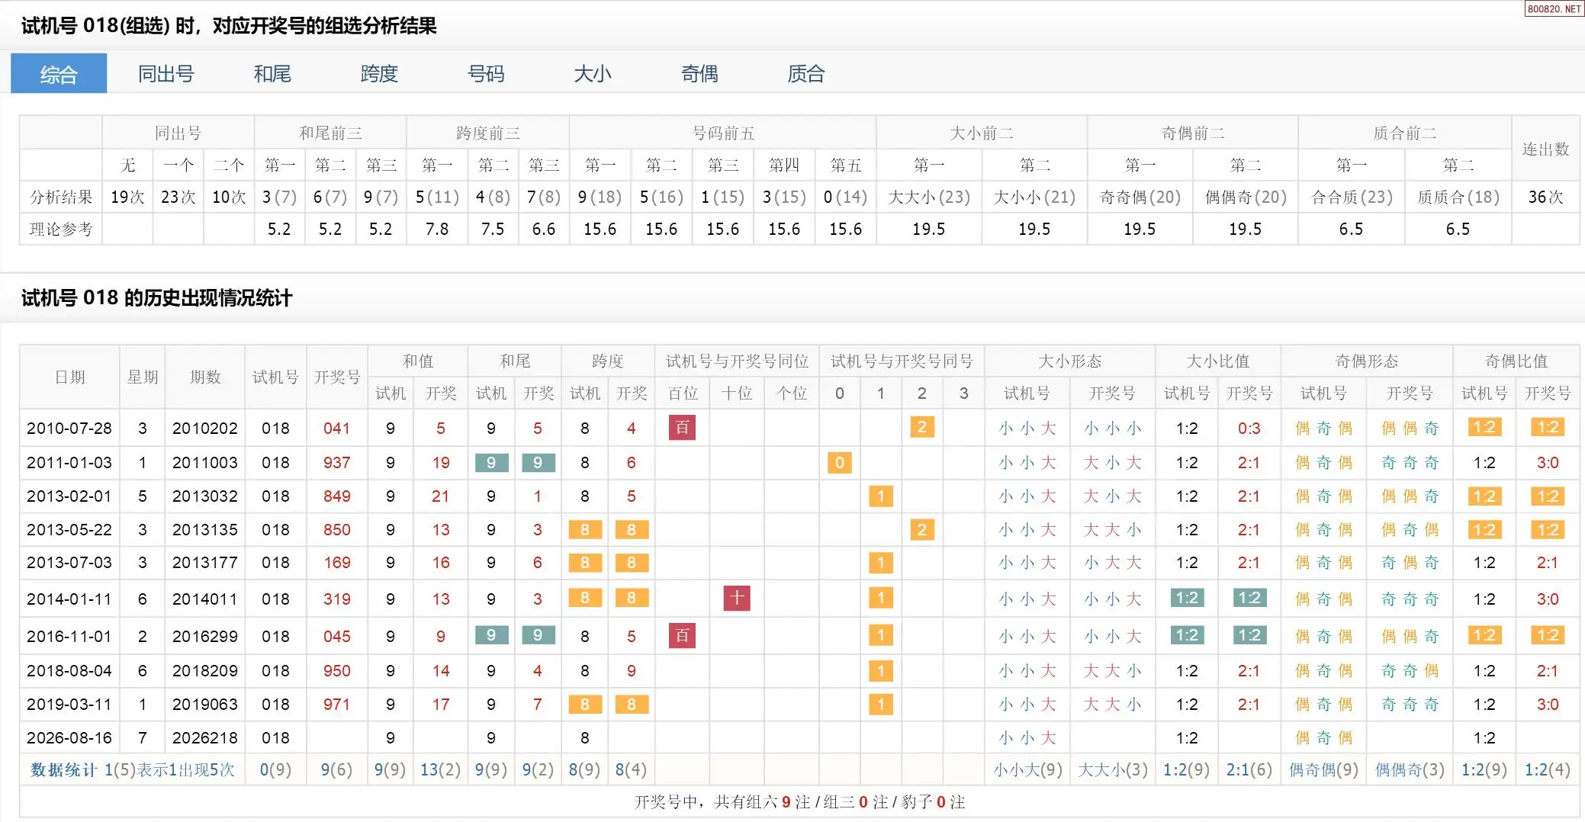Select the 偶奇偶(9) statistics cell
Viewport: 1585px width, 822px height.
pos(1323,770)
